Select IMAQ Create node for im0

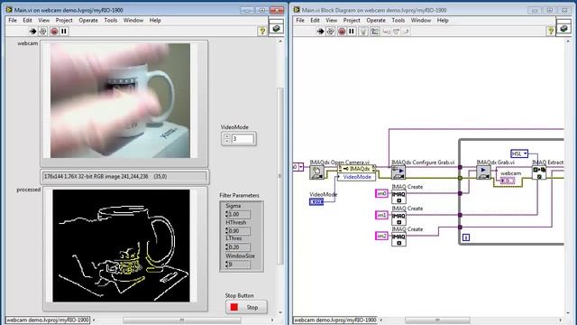click(x=398, y=197)
